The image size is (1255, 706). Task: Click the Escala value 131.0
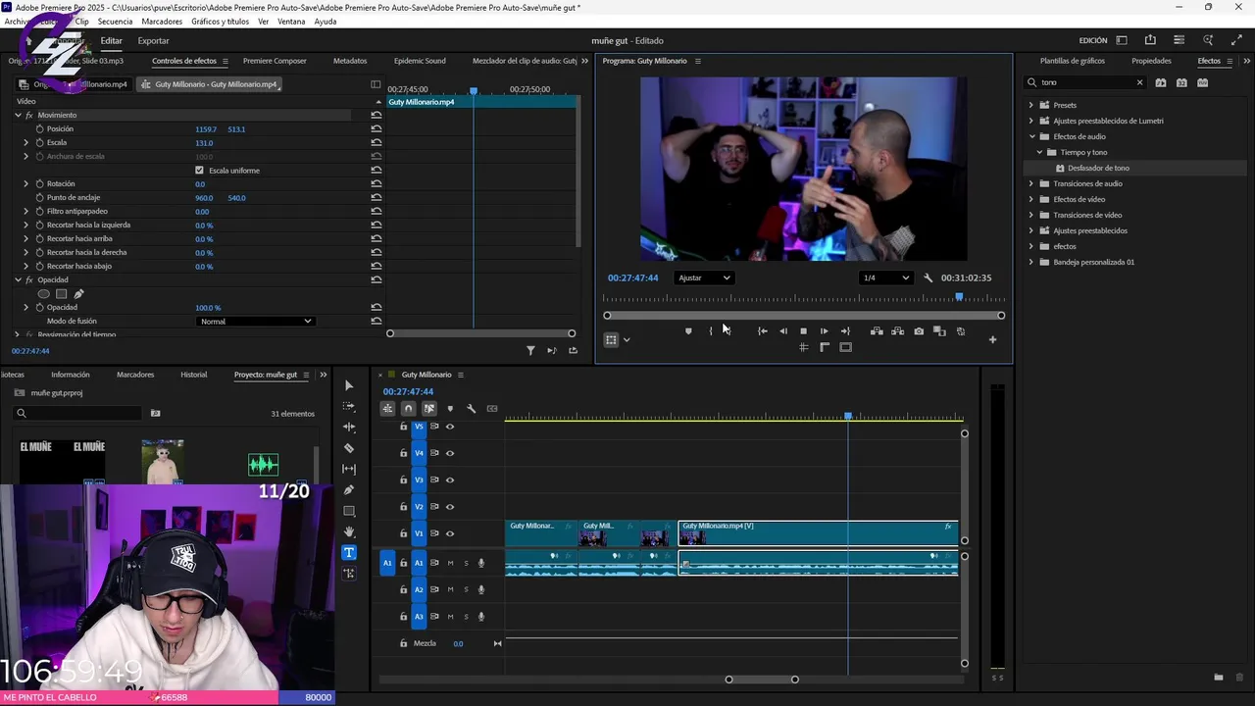[x=204, y=143]
